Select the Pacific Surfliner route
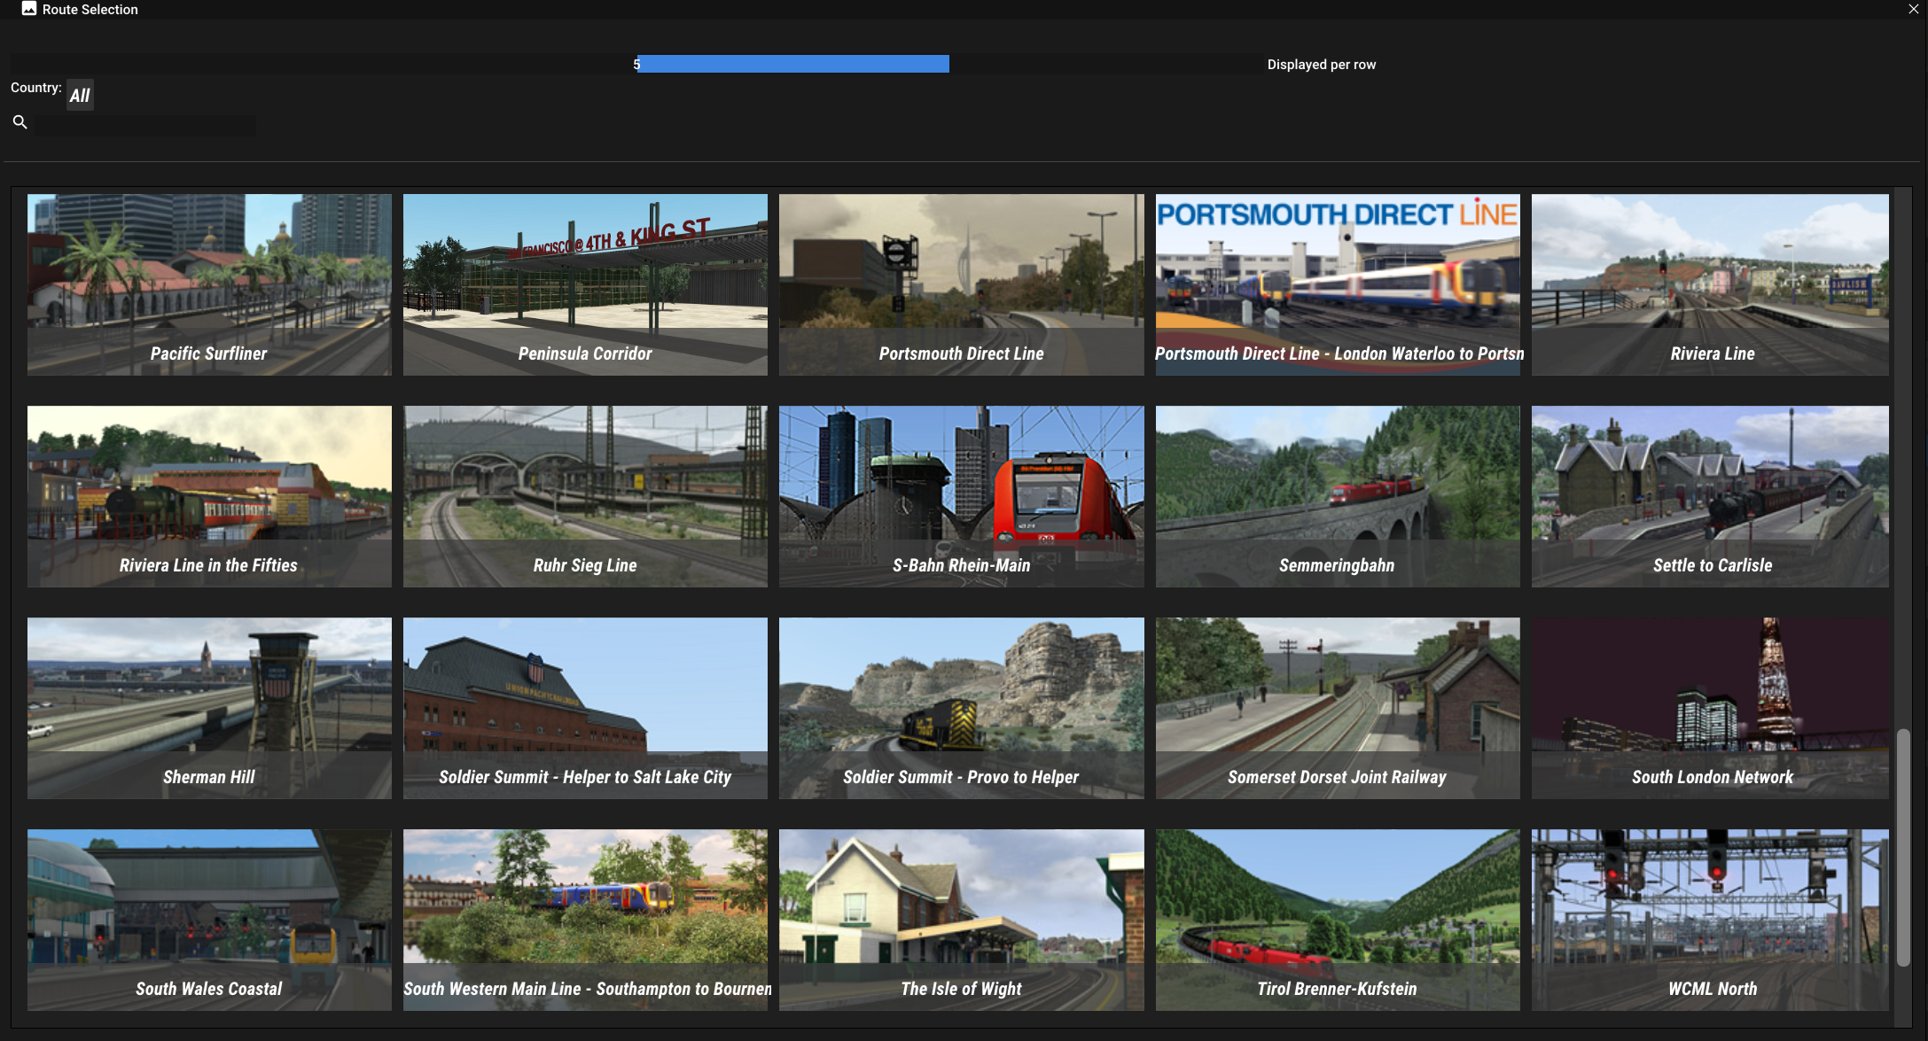Image resolution: width=1928 pixels, height=1041 pixels. click(x=209, y=284)
